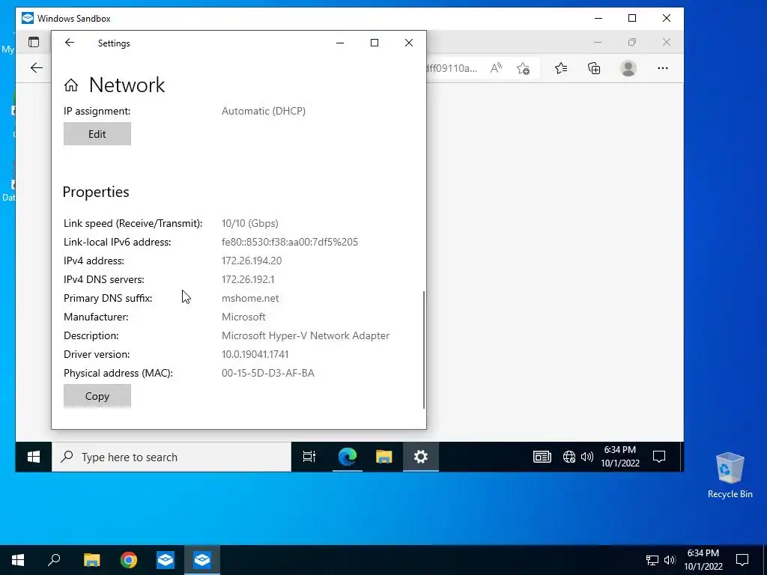Open File Explorer in sandbox taskbar
767x575 pixels.
384,457
